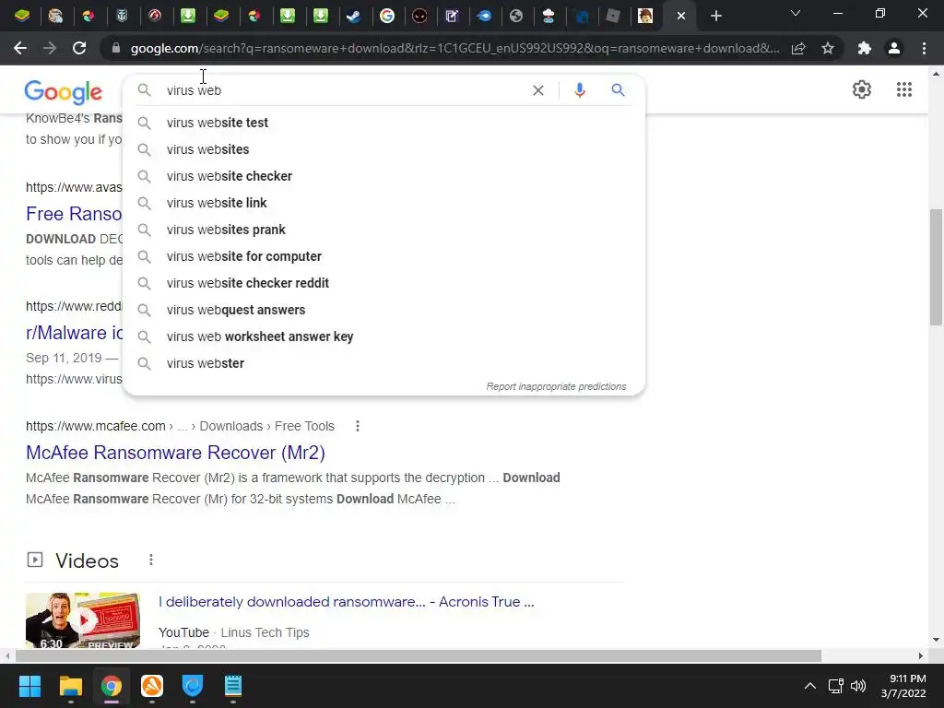Open more options for McAfee result

(358, 426)
